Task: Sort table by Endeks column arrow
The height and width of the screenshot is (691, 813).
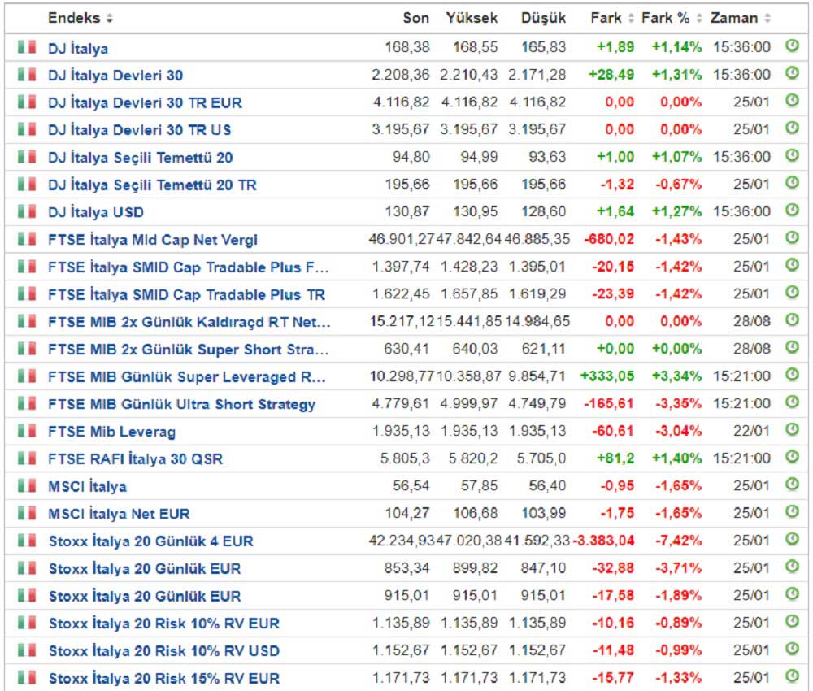Action: pos(110,19)
